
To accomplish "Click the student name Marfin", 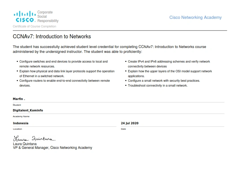I will tap(19, 99).
